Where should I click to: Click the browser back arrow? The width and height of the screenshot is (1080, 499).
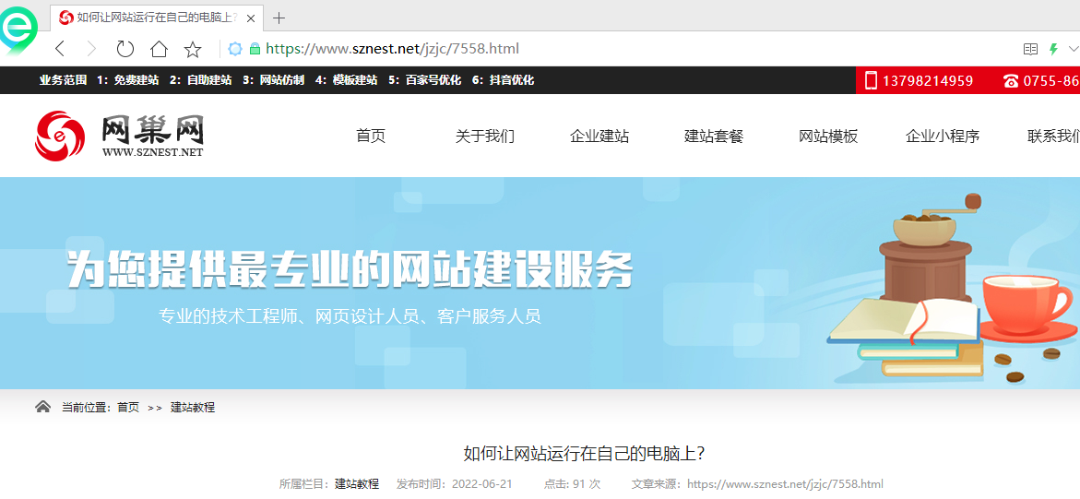point(60,49)
